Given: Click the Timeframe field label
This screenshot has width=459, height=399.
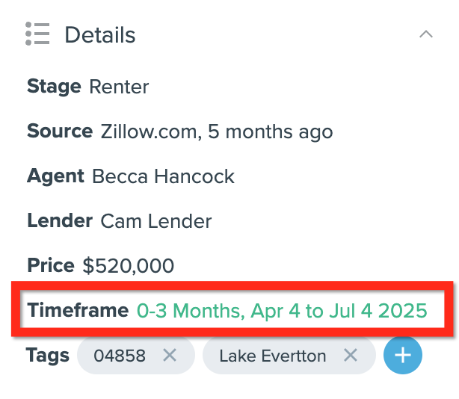Looking at the screenshot, I should point(78,310).
